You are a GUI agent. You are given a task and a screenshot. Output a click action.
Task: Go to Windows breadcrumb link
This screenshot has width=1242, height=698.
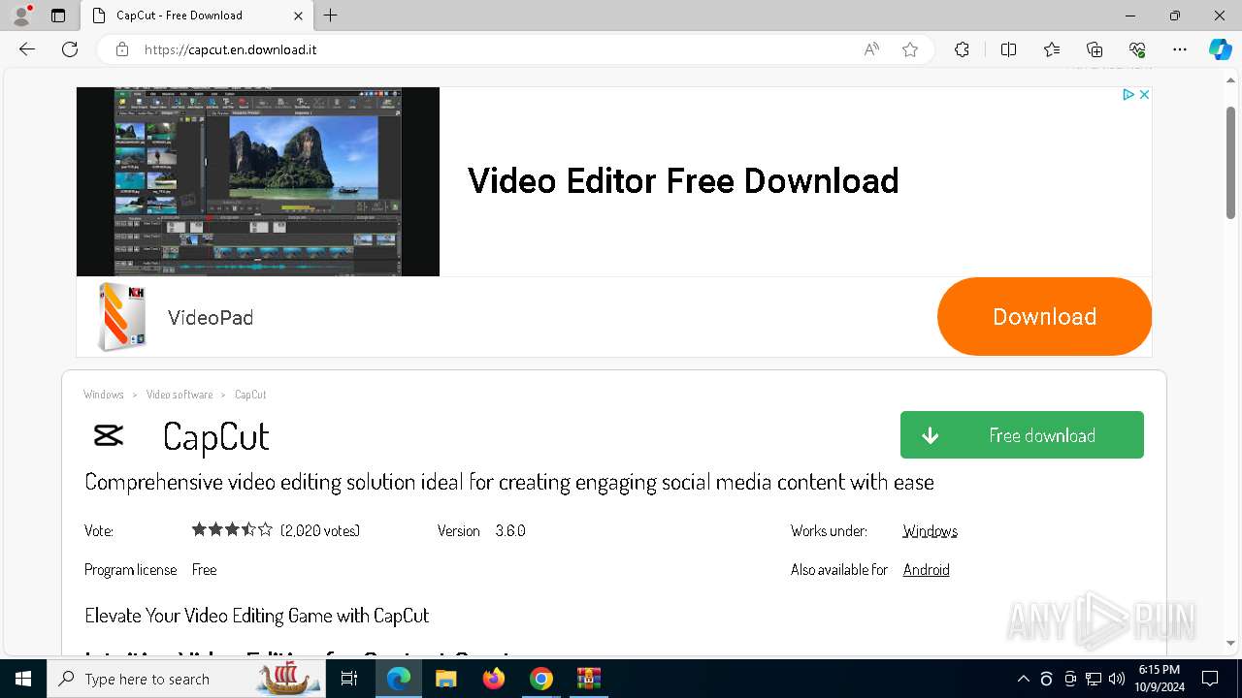click(x=104, y=395)
